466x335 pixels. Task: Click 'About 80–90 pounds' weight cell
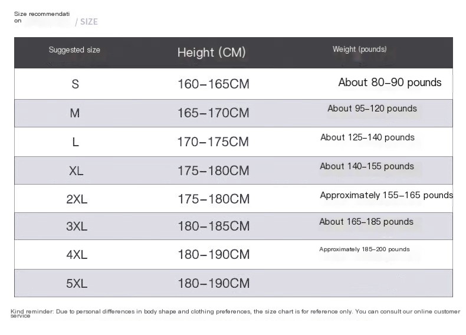coord(389,83)
